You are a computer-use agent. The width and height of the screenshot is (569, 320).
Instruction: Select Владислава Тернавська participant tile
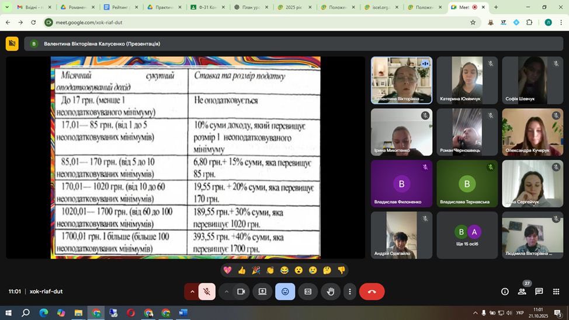[x=467, y=183]
